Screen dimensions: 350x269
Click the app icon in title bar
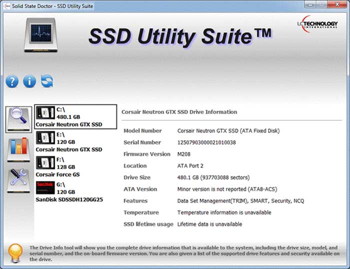tap(7, 6)
